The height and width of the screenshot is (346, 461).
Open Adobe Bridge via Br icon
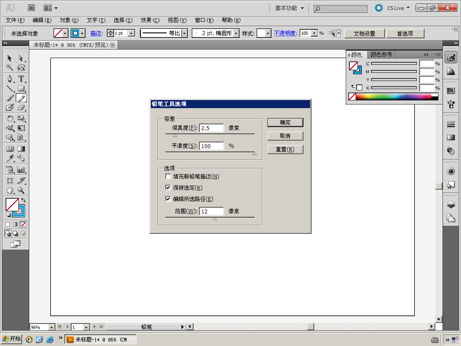32,8
